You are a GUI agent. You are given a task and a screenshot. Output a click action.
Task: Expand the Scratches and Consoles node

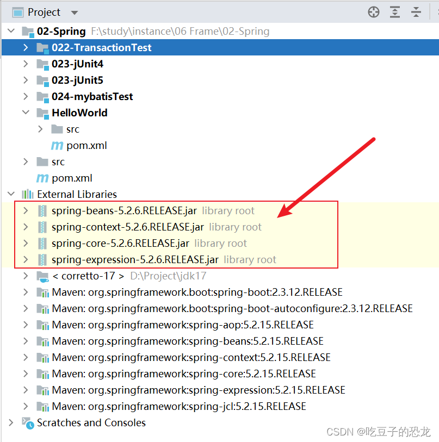(x=11, y=422)
